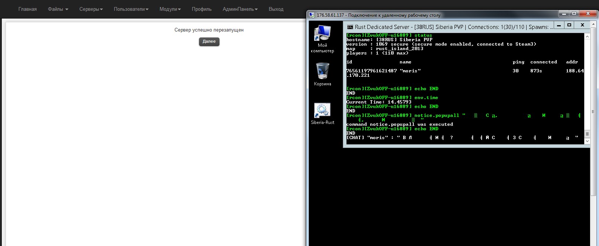Maximize the Rust Dedicated Server console window
599x246 pixels.
click(569, 25)
